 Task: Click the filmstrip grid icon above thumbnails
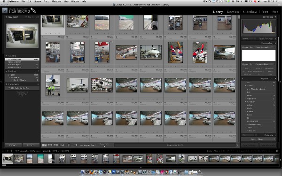pos(3,151)
